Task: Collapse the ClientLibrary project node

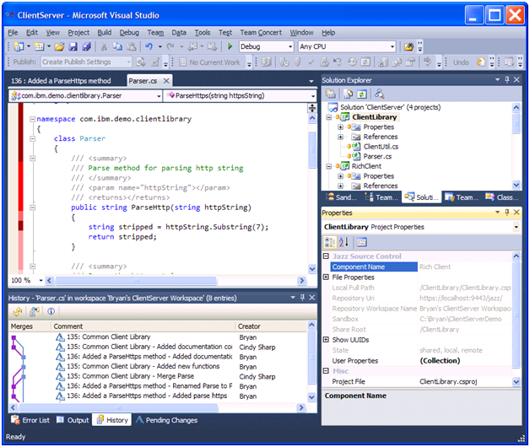Action: pos(329,117)
